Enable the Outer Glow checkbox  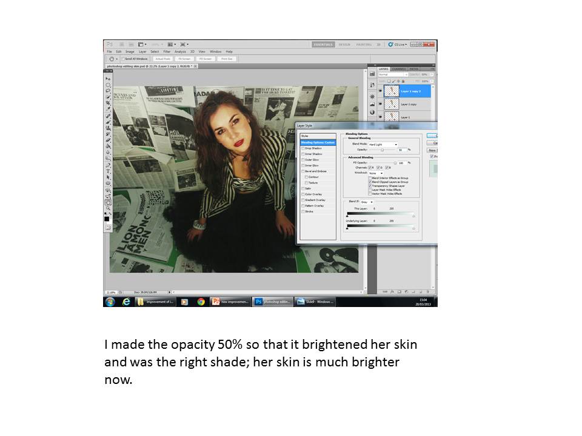(303, 160)
